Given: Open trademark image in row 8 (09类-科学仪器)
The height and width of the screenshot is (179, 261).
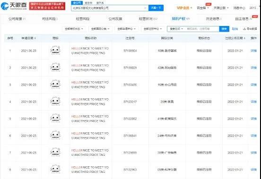Looking at the screenshot, I should pos(55,169).
